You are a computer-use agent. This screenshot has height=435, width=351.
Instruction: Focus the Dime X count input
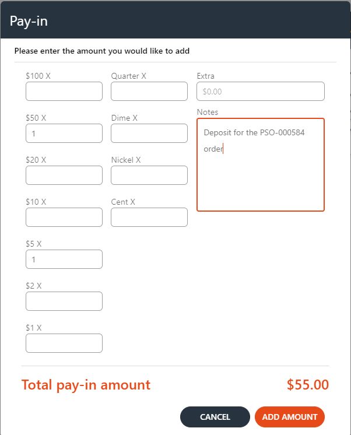tap(149, 134)
